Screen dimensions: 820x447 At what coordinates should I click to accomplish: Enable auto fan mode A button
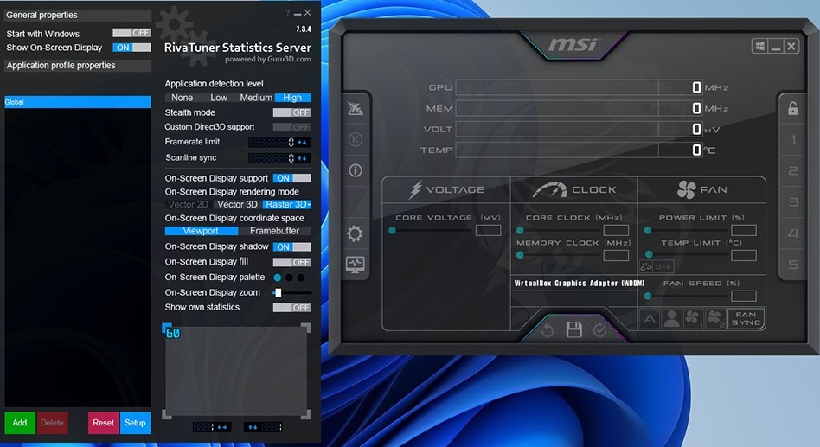point(650,318)
